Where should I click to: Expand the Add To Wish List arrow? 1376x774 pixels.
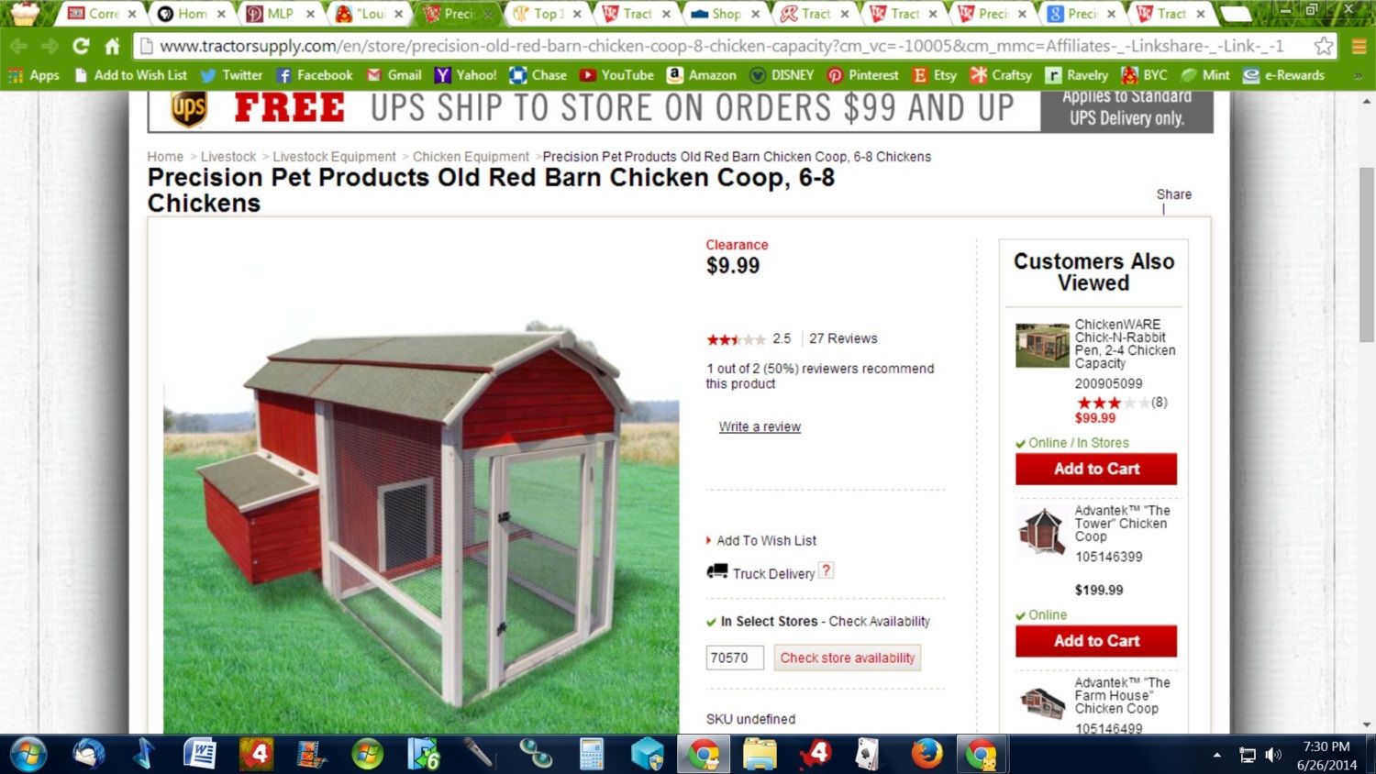[709, 540]
